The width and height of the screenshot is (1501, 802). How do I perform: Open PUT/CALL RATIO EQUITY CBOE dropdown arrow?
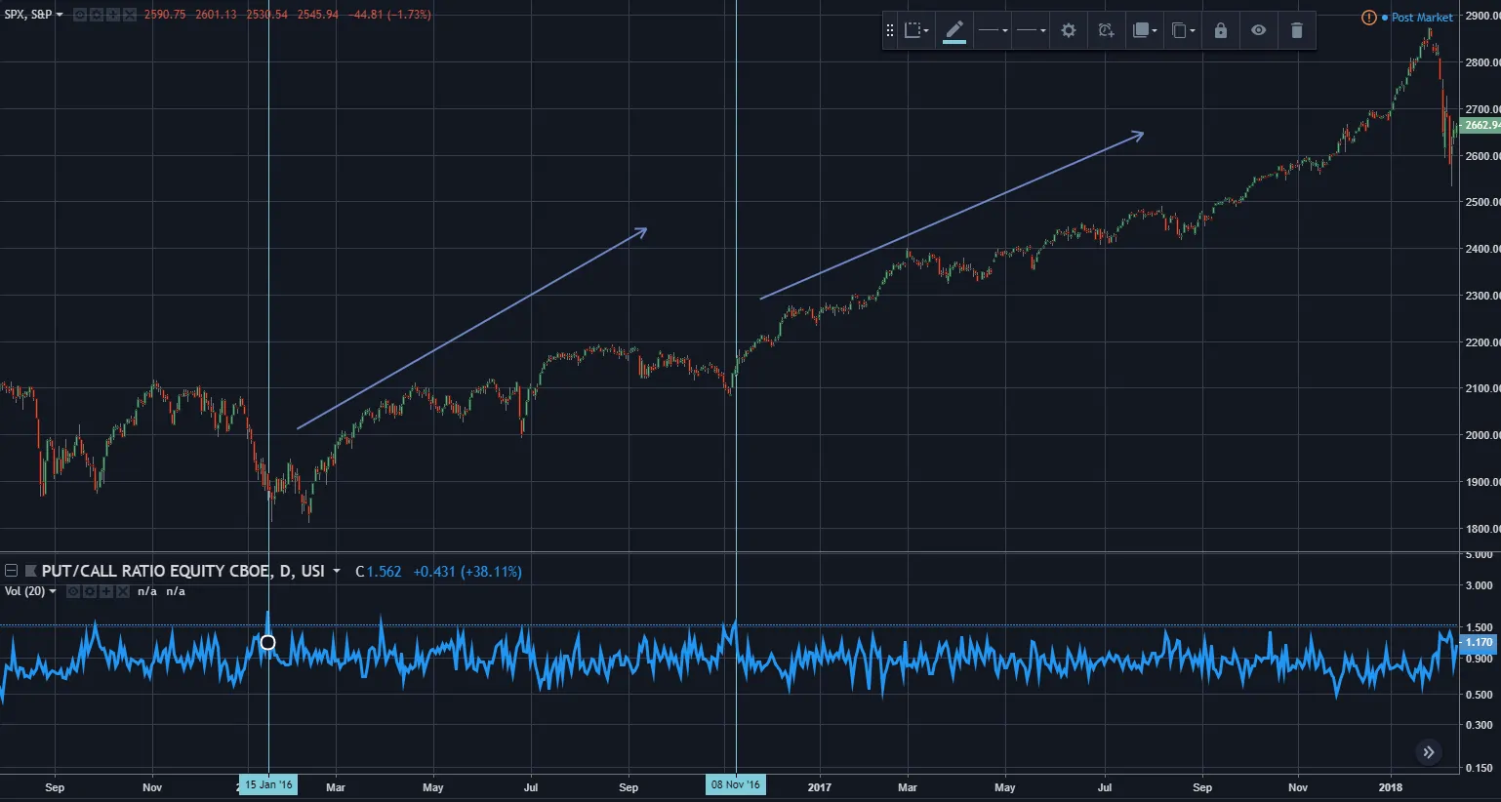337,571
